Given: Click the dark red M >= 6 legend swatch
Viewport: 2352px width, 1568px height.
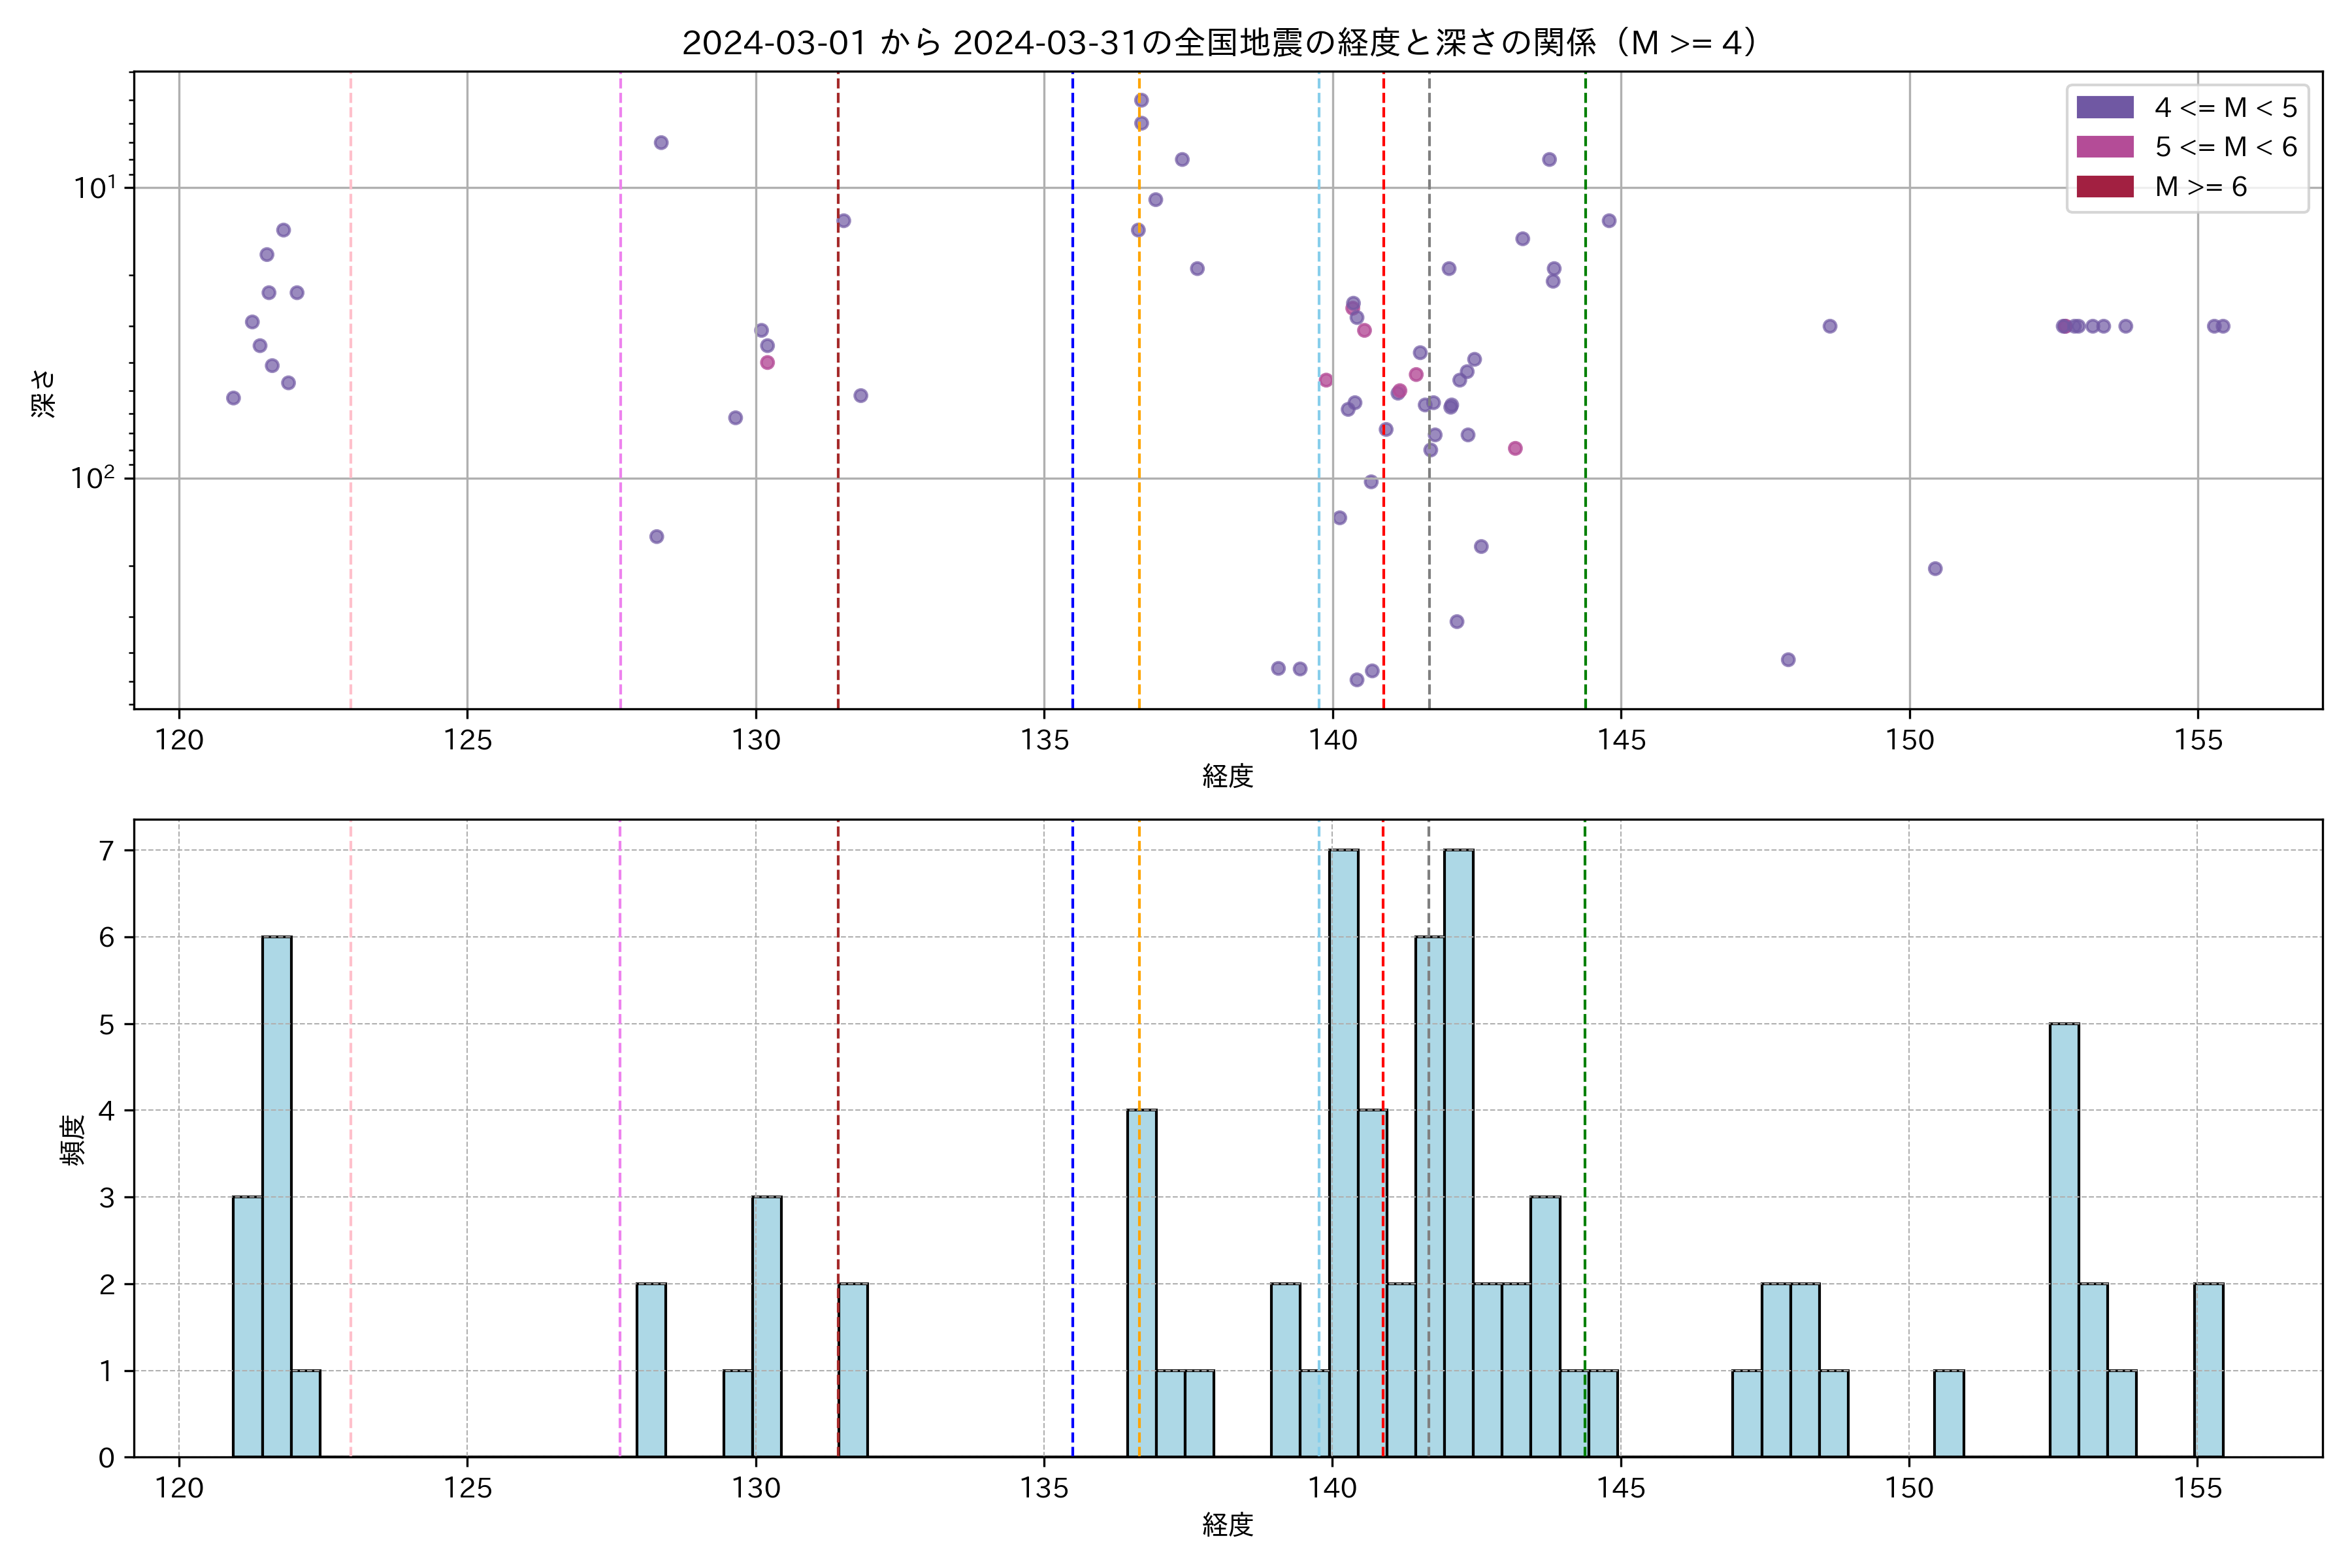Looking at the screenshot, I should 2104,187.
